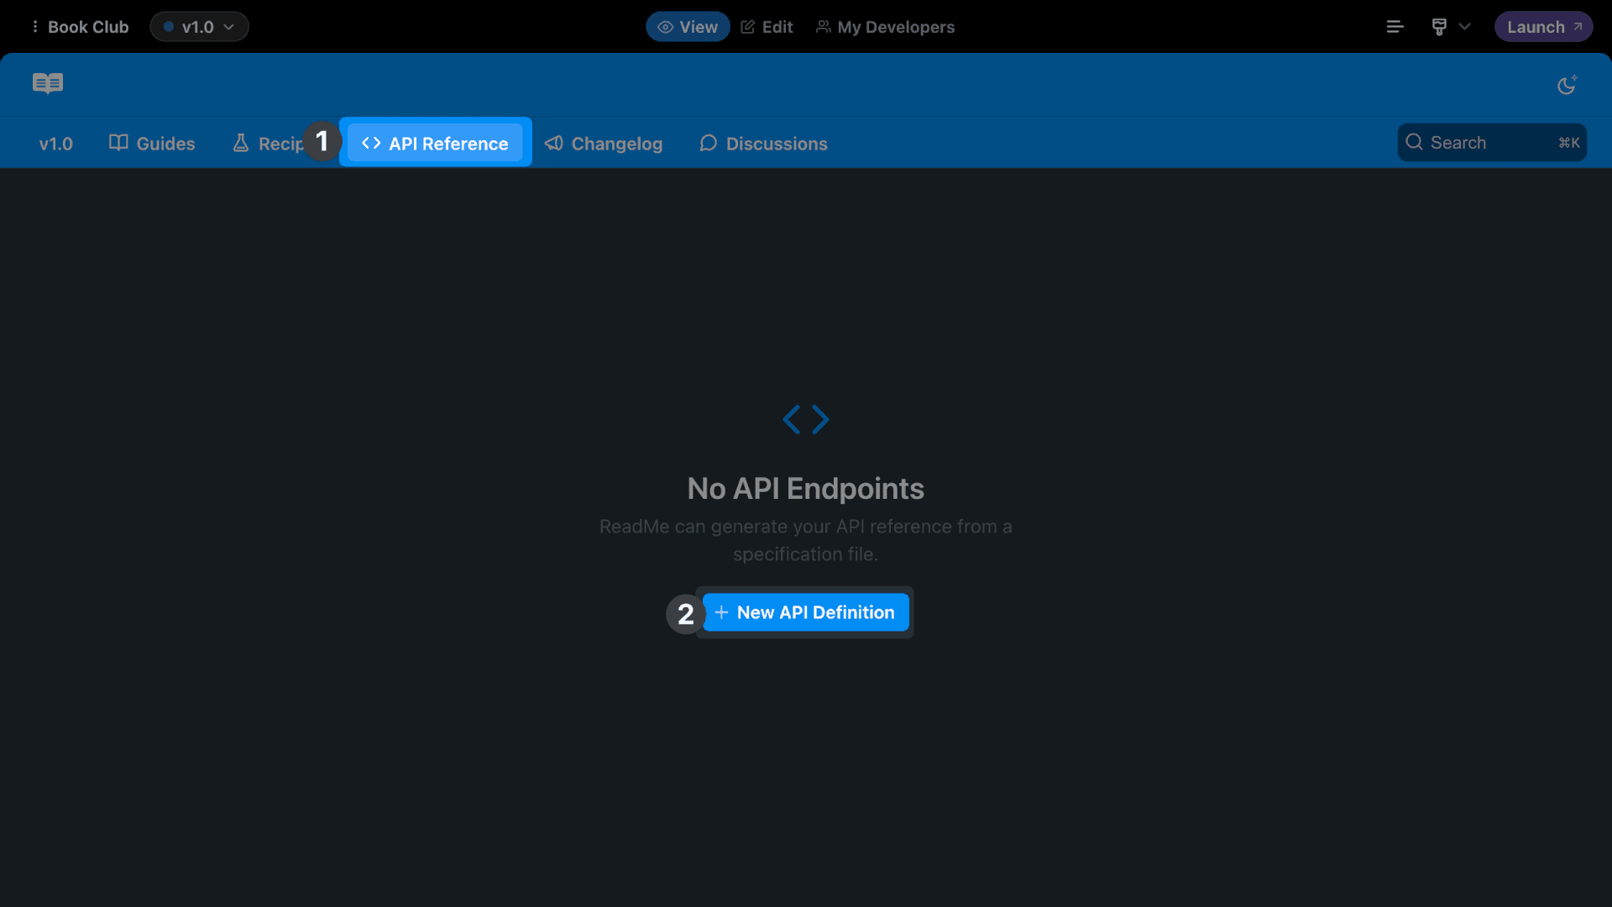The image size is (1612, 907).
Task: Click the No API Endpoints heading
Action: [x=806, y=489]
